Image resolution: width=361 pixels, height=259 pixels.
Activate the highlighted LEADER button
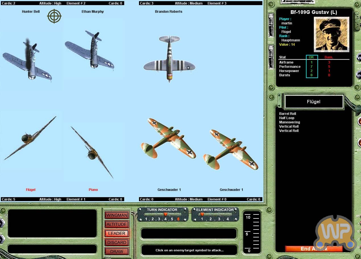[x=117, y=233]
